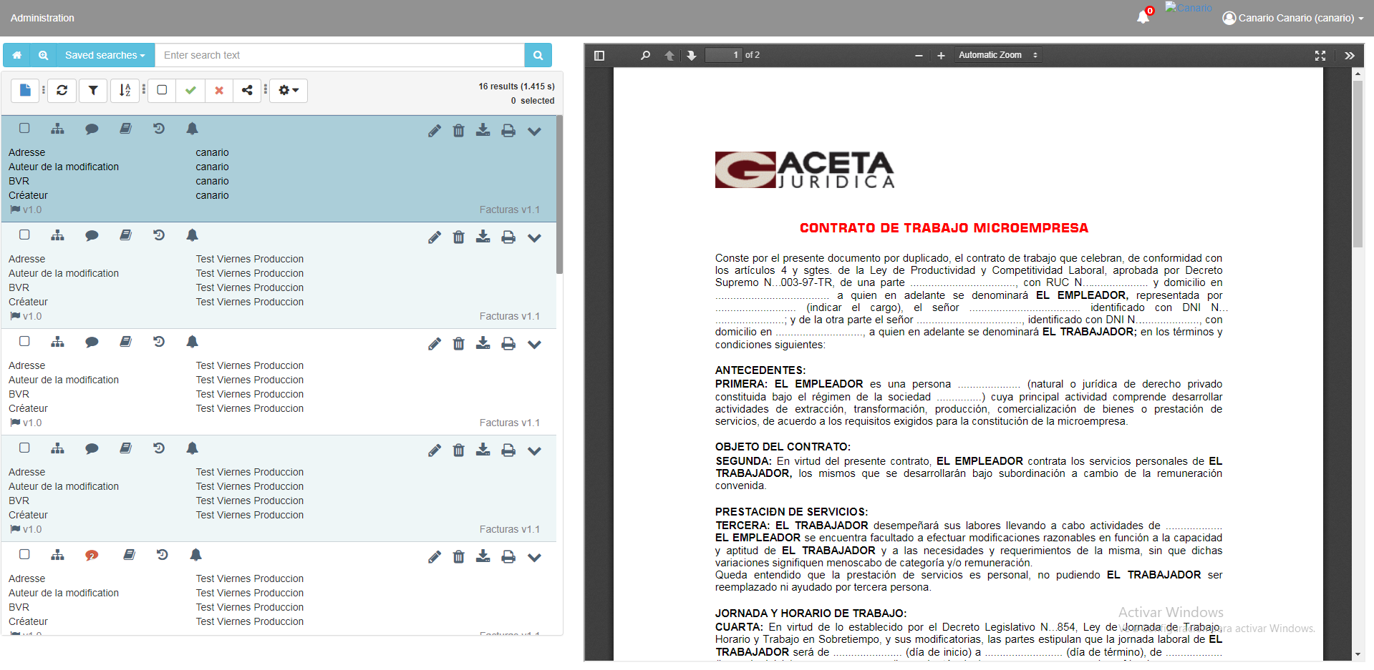Click the PDF page number field
The image size is (1374, 670).
tap(723, 55)
